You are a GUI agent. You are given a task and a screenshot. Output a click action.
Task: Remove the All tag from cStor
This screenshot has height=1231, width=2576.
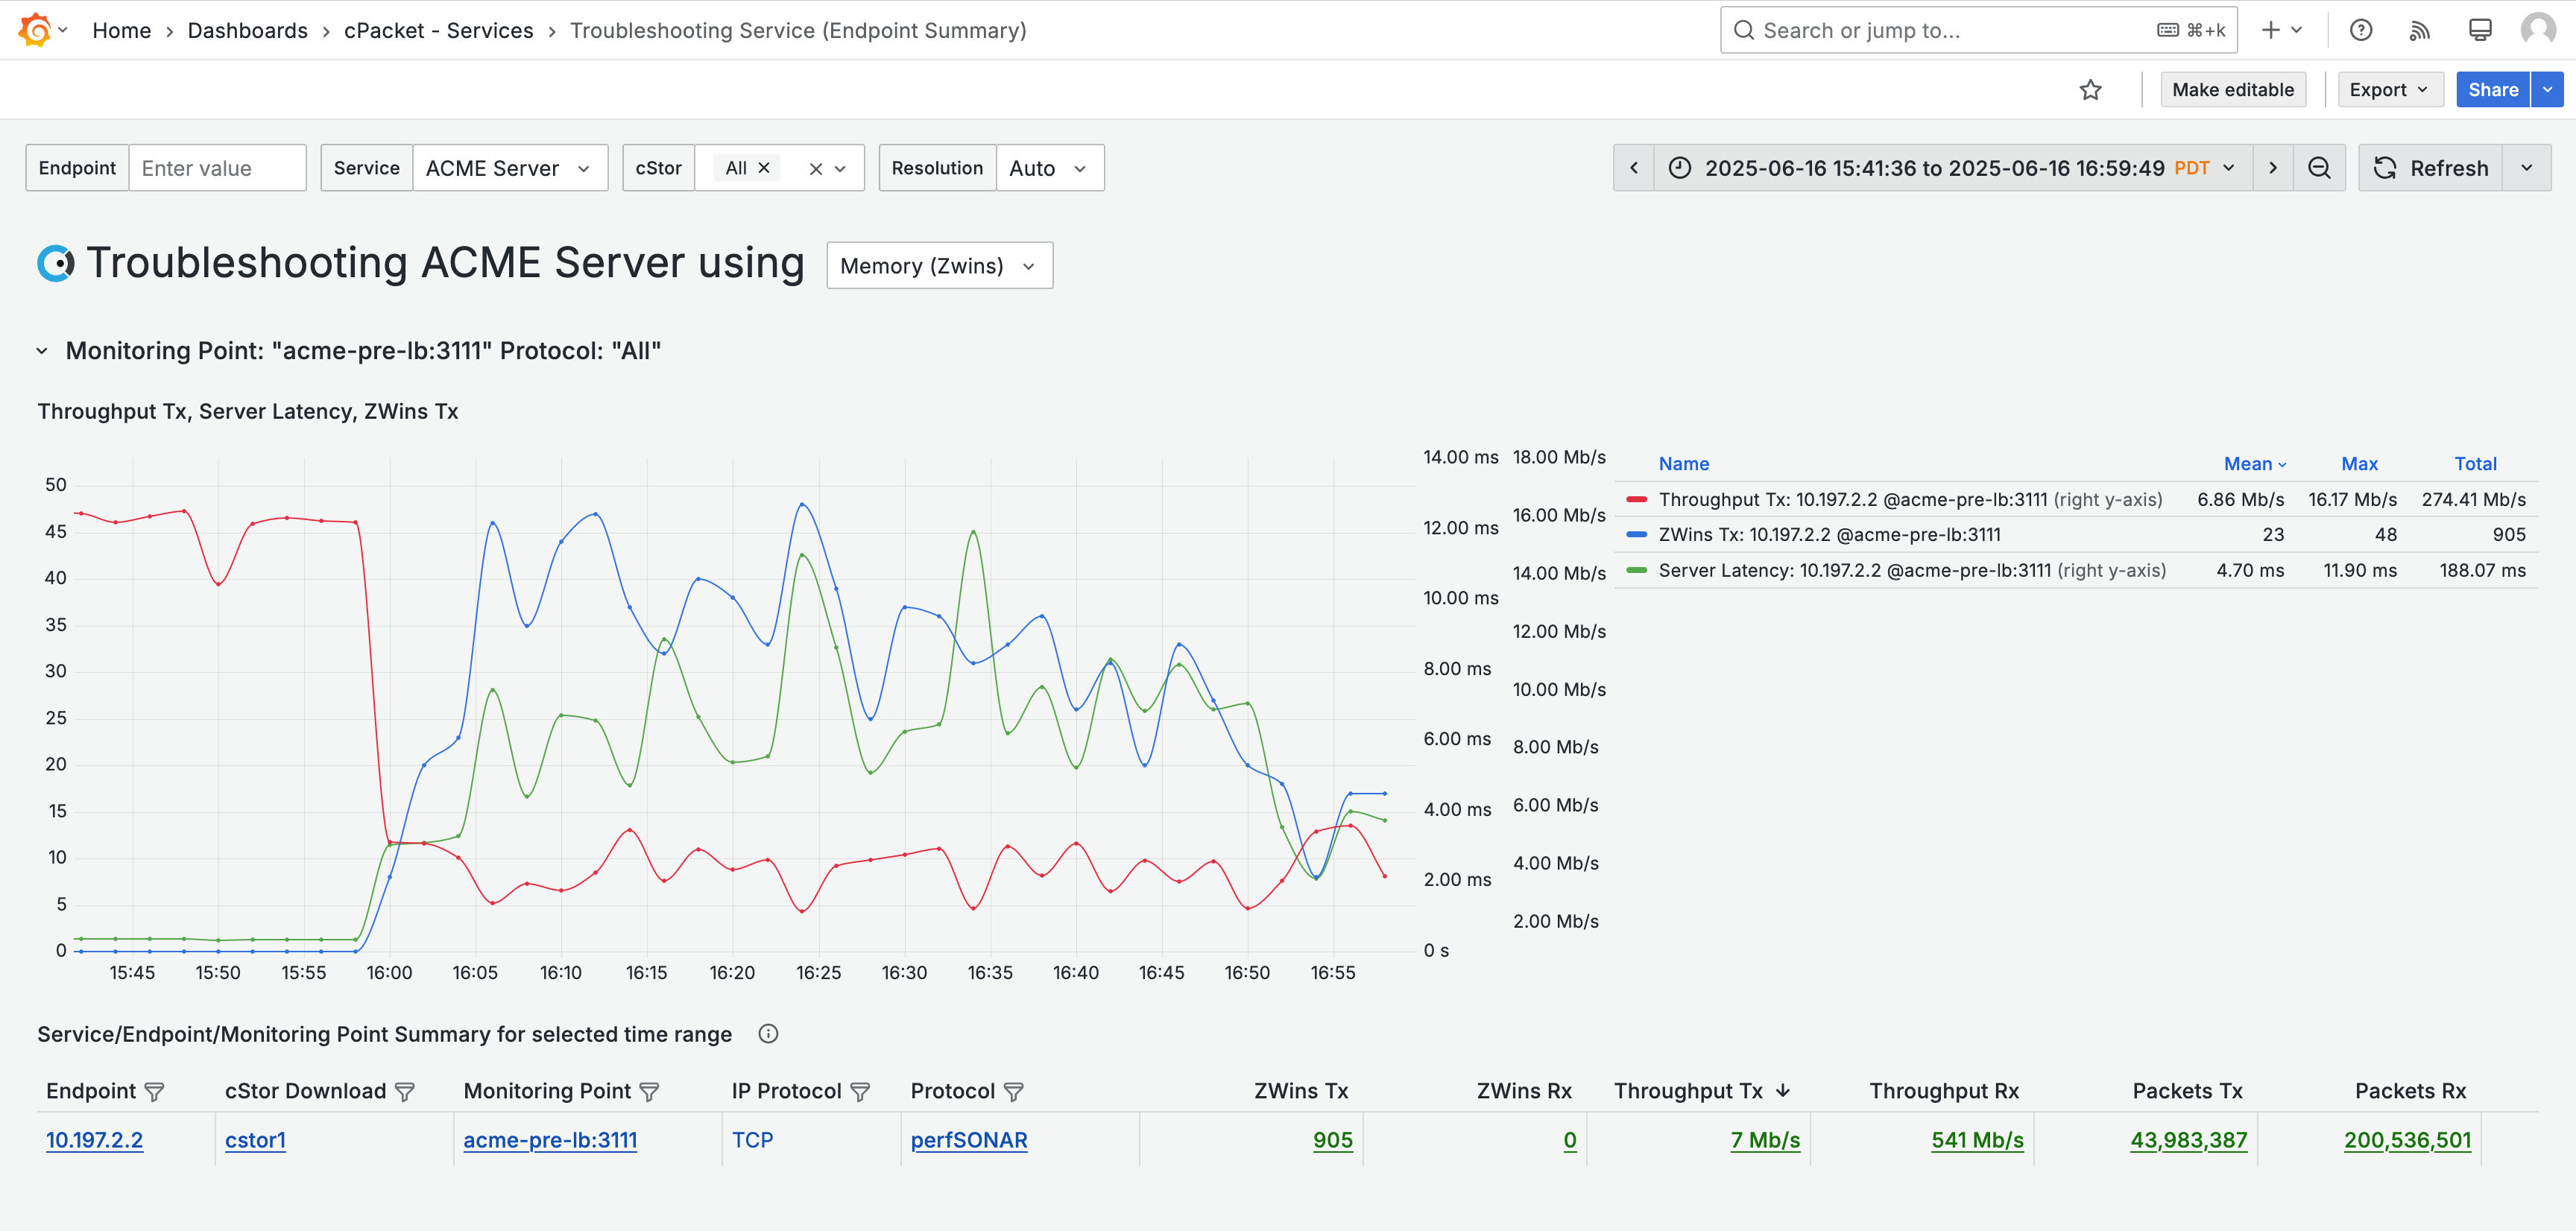pos(764,168)
